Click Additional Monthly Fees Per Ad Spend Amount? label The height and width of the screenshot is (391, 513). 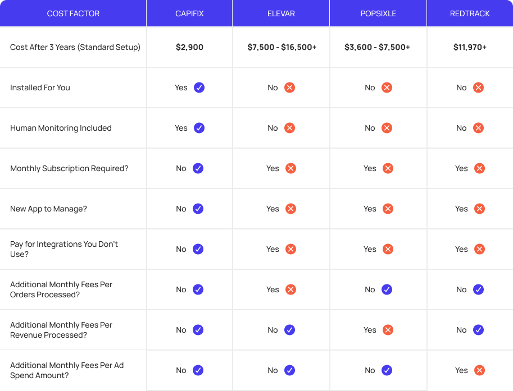tap(67, 370)
